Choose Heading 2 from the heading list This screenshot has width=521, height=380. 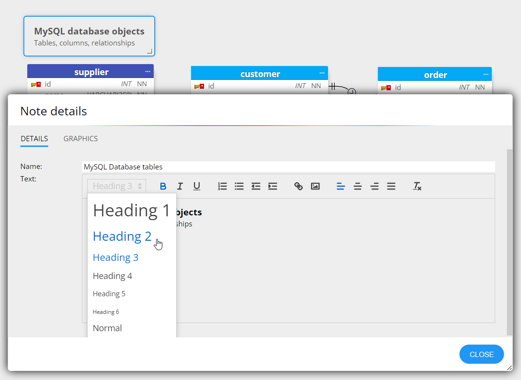click(x=122, y=236)
